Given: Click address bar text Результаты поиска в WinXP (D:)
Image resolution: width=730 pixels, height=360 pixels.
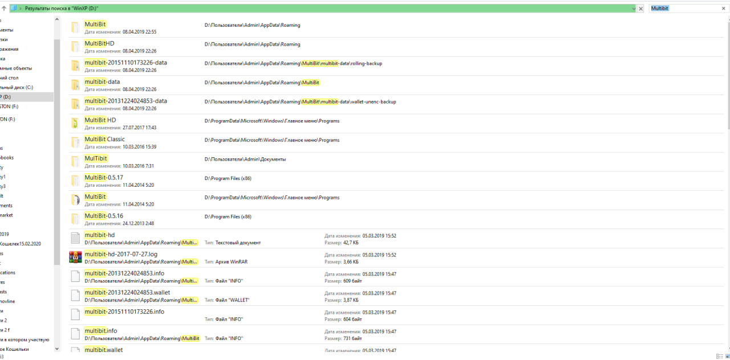Looking at the screenshot, I should (62, 9).
